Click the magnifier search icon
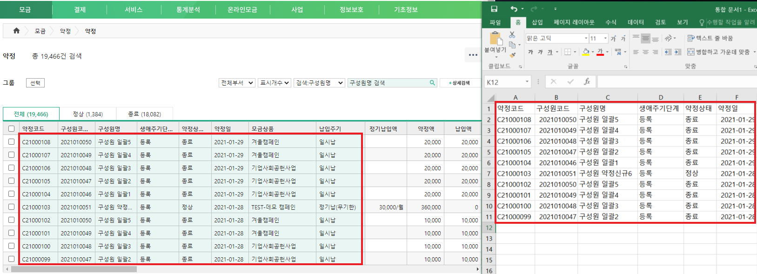 coord(432,83)
